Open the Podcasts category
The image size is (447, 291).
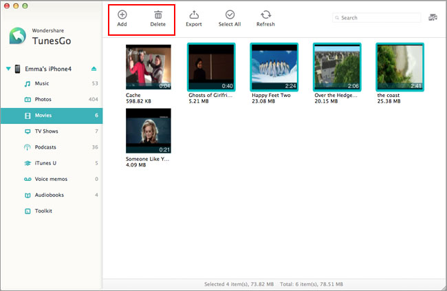click(52, 147)
